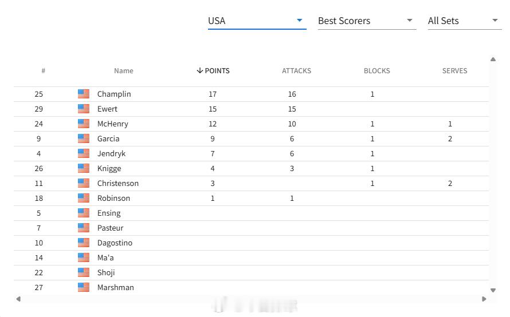Click the descending sort arrow on POINTS
Screen dimensions: 510x317
200,71
